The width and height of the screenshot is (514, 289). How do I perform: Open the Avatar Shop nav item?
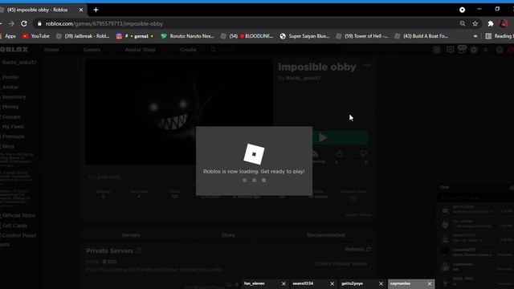140,50
